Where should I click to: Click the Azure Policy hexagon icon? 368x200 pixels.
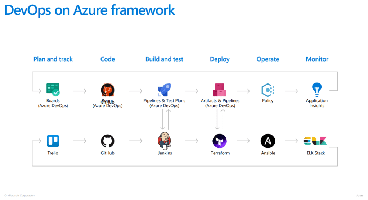268,90
